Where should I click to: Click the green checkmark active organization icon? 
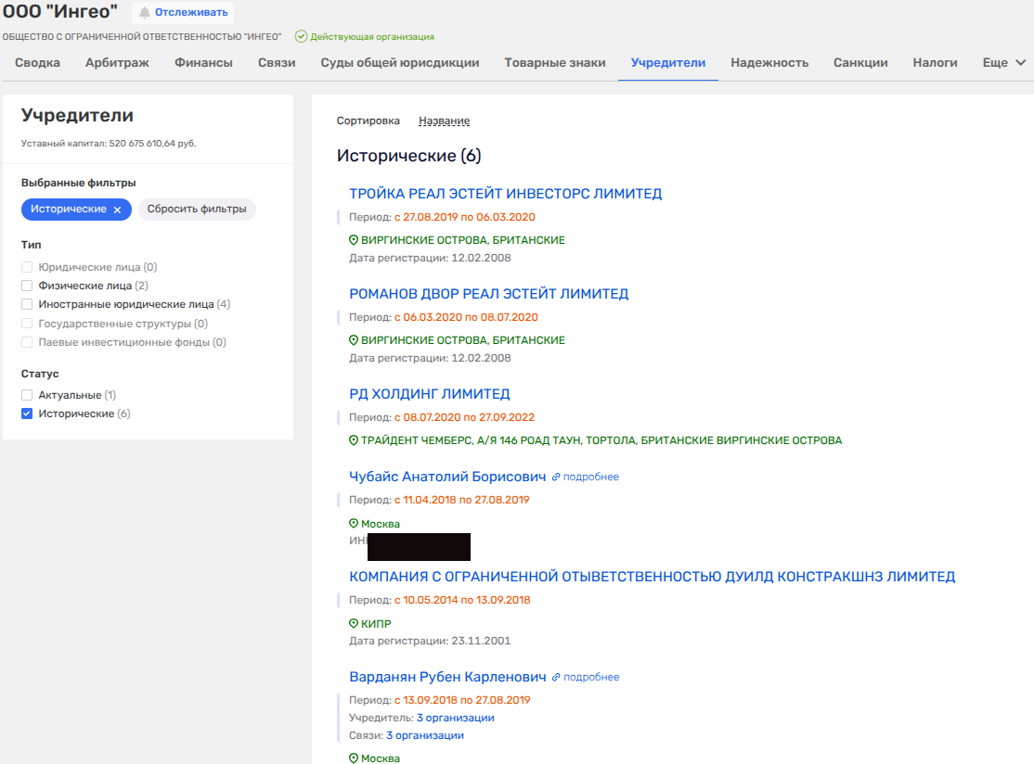(301, 37)
